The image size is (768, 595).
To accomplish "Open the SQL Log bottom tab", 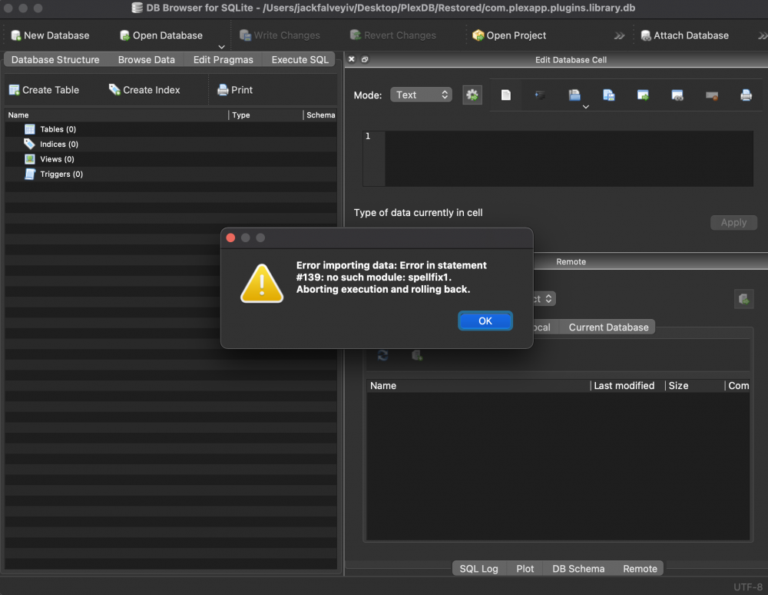I will [478, 569].
